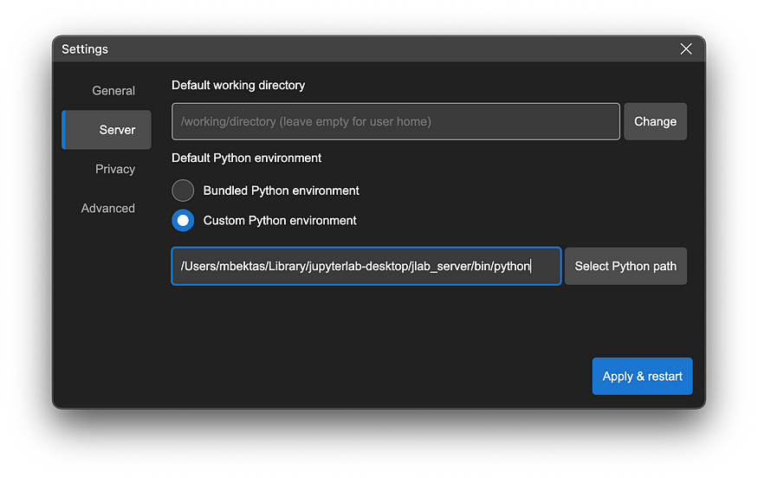Click inside the custom Python path field
The width and height of the screenshot is (758, 478).
pos(366,267)
